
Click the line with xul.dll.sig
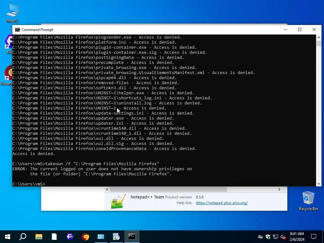click(x=93, y=144)
